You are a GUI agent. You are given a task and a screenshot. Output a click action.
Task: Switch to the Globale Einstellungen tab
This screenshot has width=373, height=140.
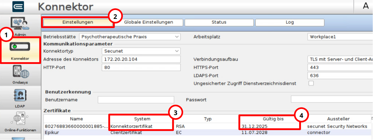(x=148, y=22)
